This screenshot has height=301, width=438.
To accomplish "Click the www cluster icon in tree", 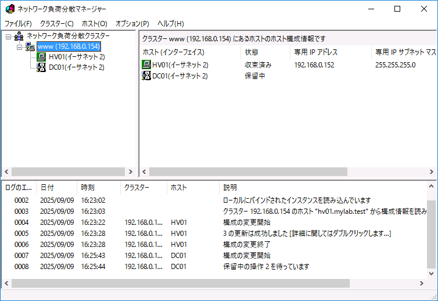I will click(x=30, y=46).
